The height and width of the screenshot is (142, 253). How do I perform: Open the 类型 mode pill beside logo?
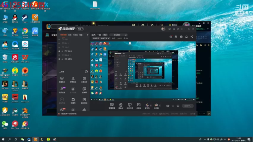[80, 29]
